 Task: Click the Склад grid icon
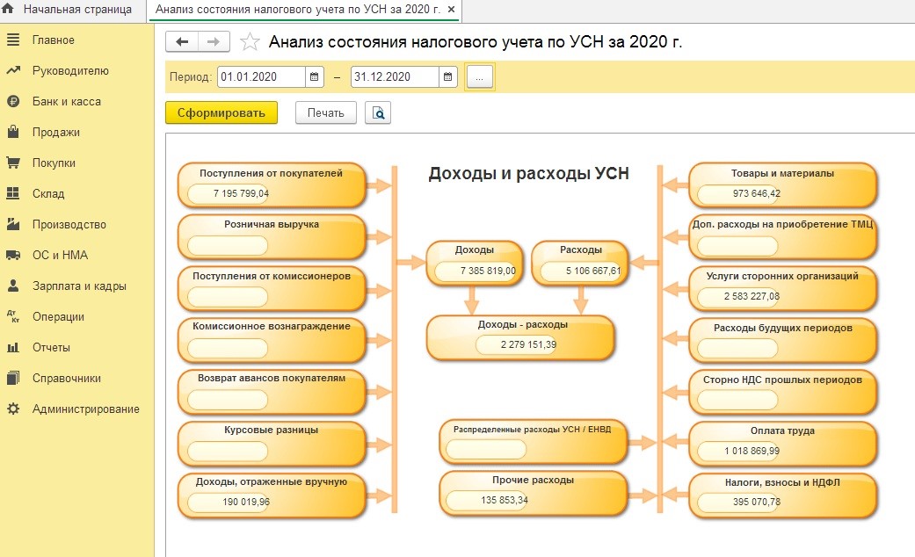tap(13, 193)
